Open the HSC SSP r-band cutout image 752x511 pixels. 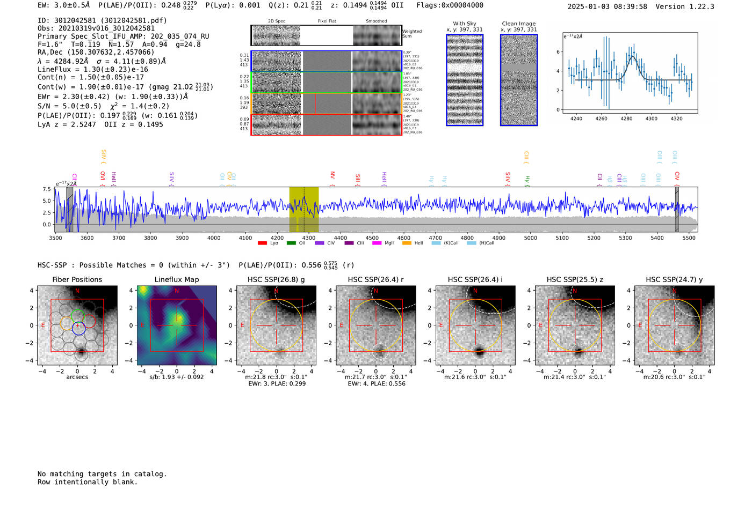tap(376, 325)
